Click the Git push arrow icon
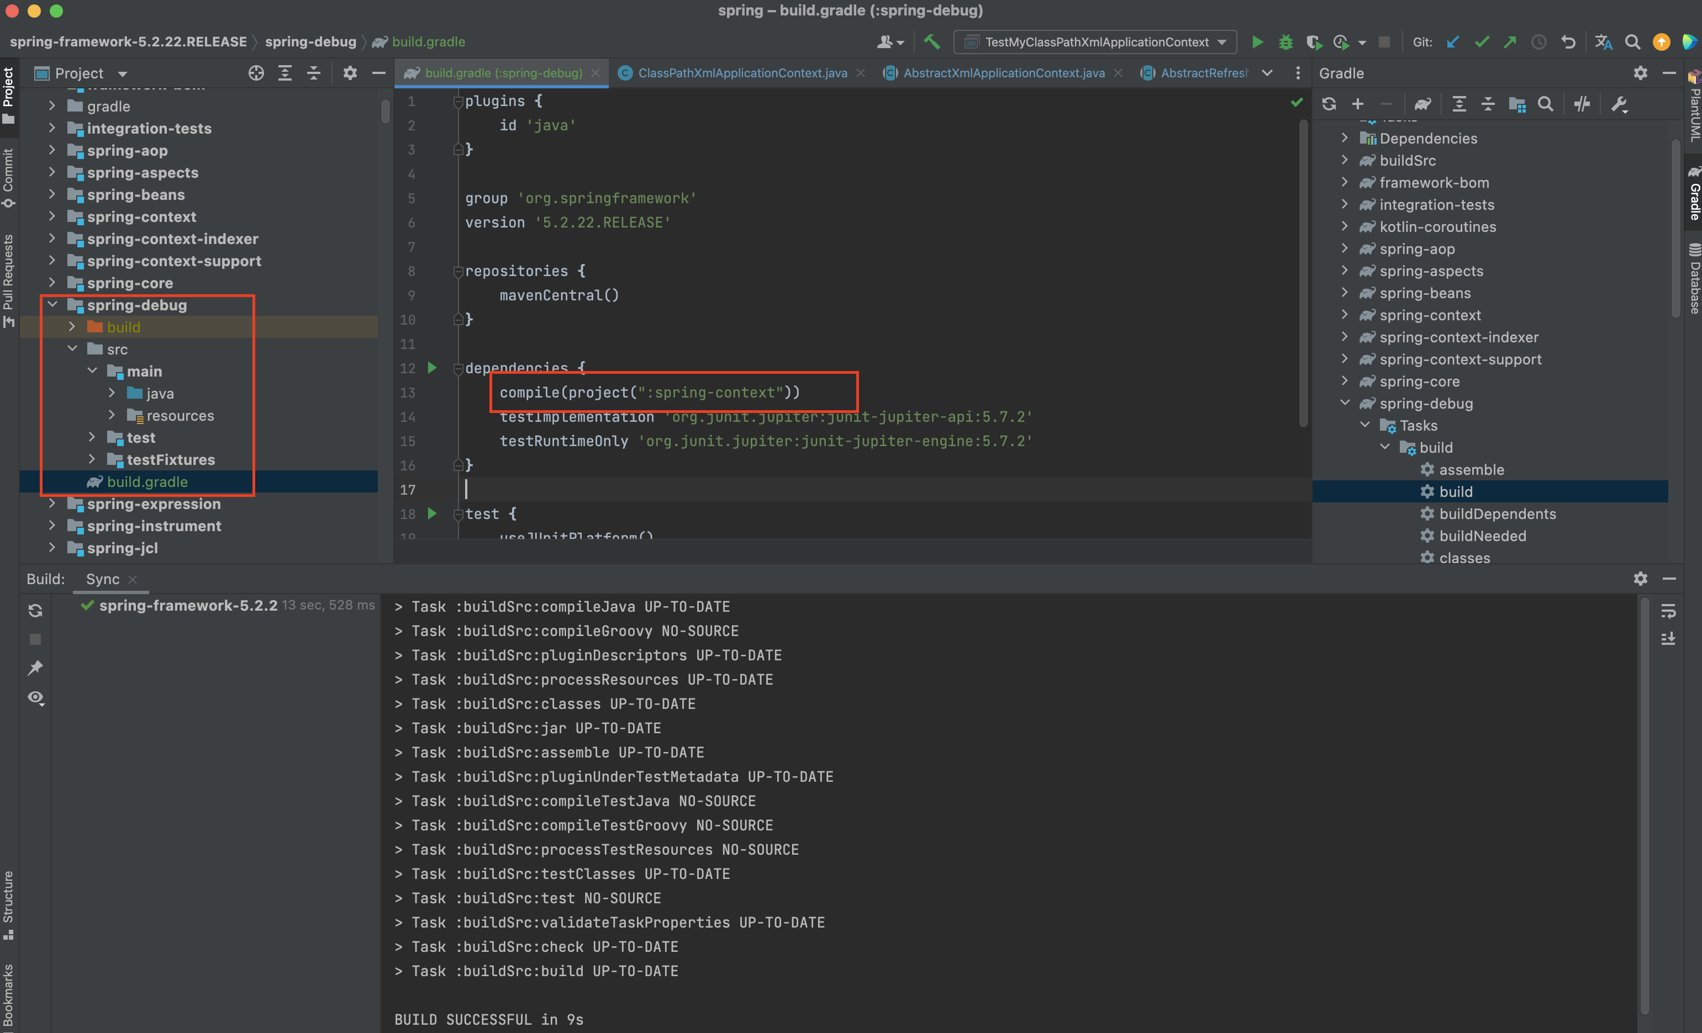The height and width of the screenshot is (1033, 1702). point(1510,42)
